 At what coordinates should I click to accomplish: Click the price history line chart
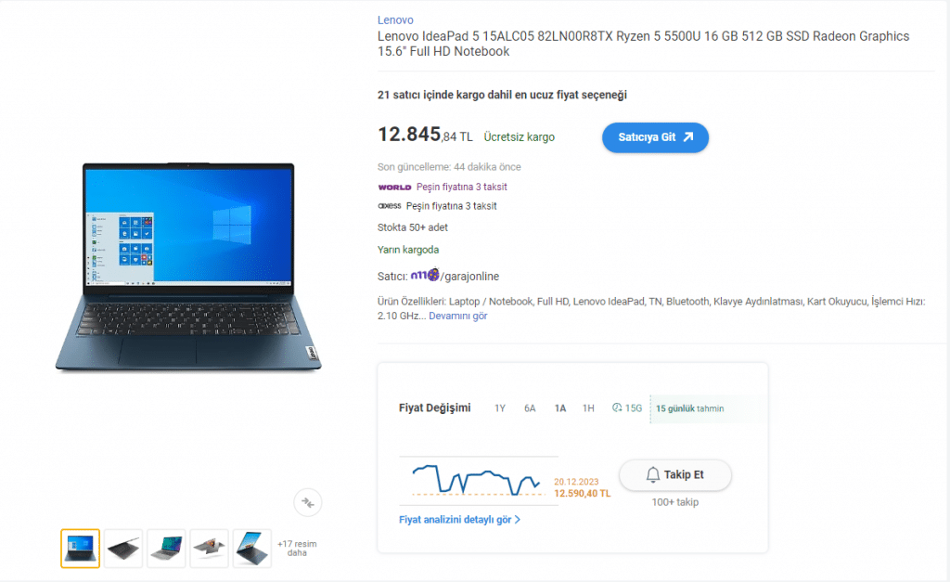tap(476, 480)
